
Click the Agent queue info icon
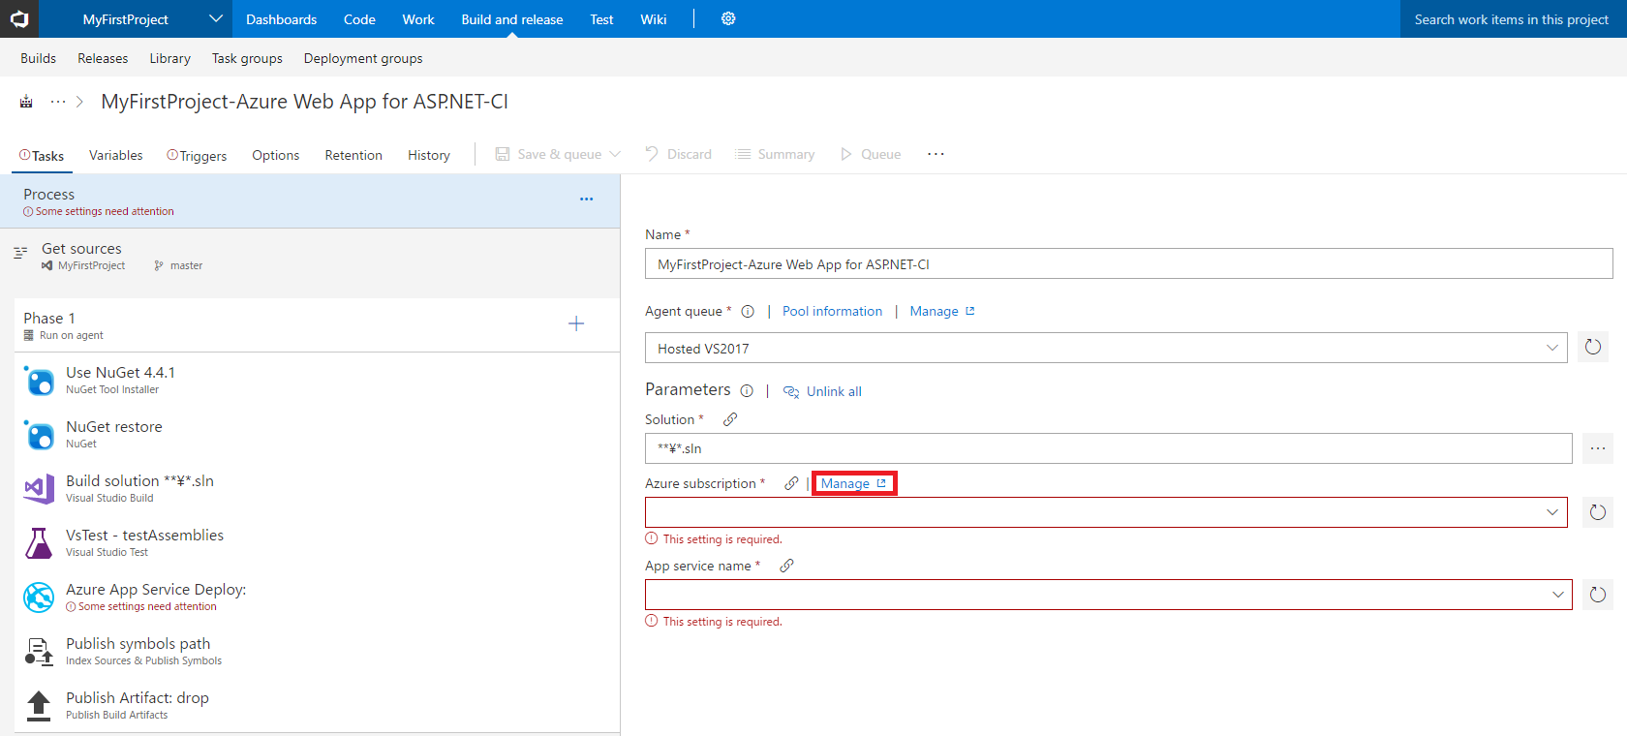(x=748, y=312)
